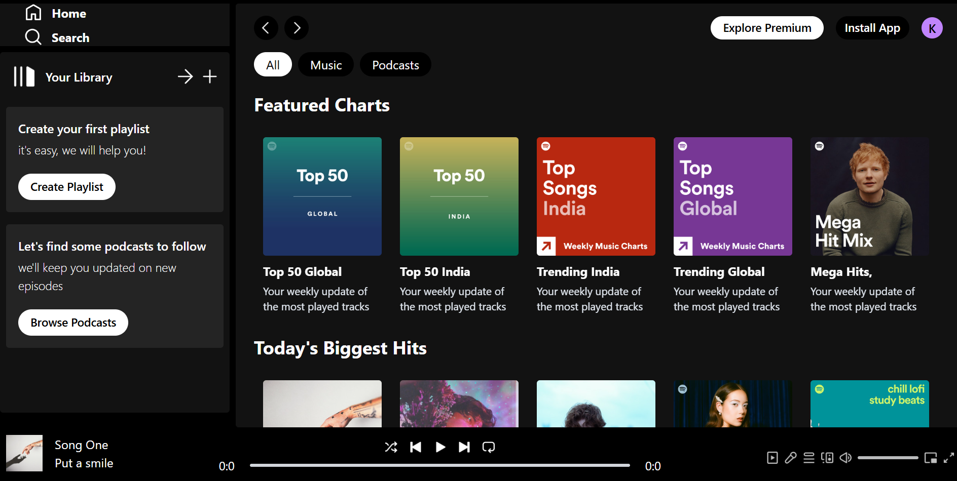Expand Your Library with the arrow icon
Viewport: 957px width, 481px height.
coord(185,76)
